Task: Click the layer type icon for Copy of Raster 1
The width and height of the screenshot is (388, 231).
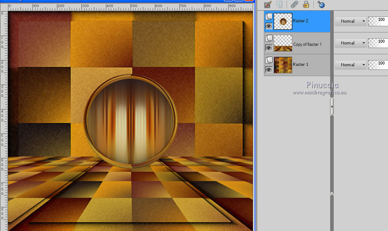Action: 268,38
